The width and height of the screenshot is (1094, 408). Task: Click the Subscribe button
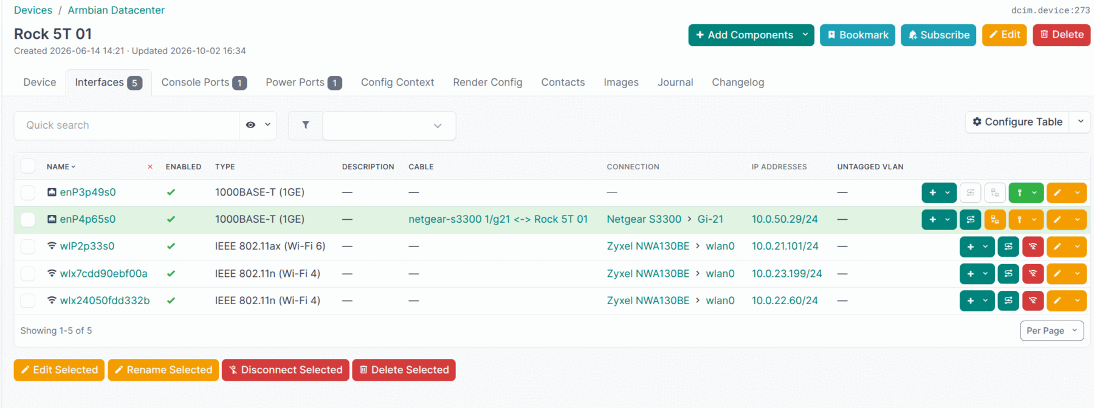[938, 35]
